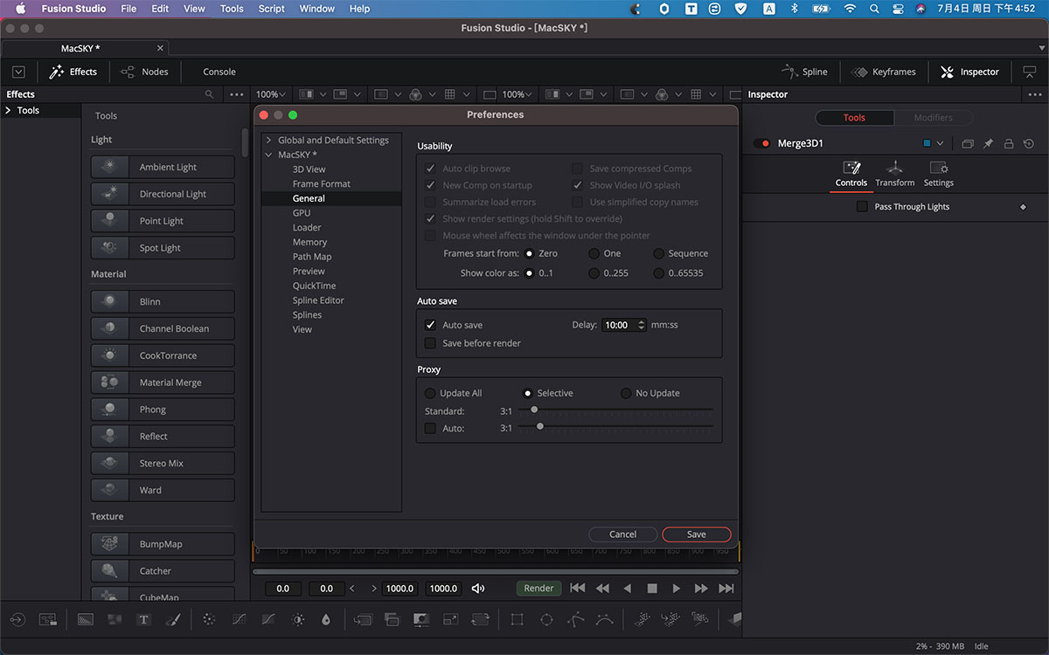Show the Nodes panel
Screen dimensions: 1049x655
coord(144,72)
